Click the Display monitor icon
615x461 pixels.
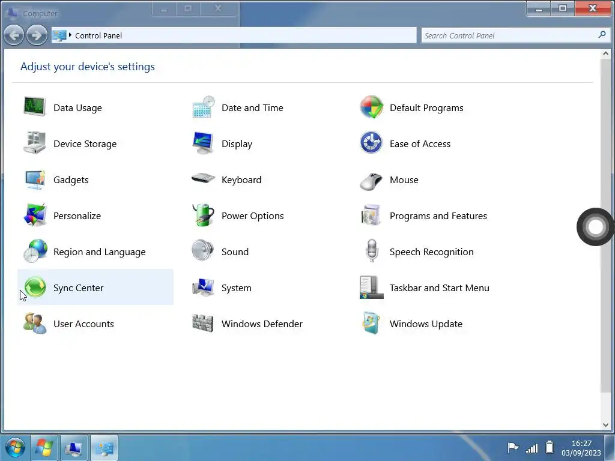[203, 143]
